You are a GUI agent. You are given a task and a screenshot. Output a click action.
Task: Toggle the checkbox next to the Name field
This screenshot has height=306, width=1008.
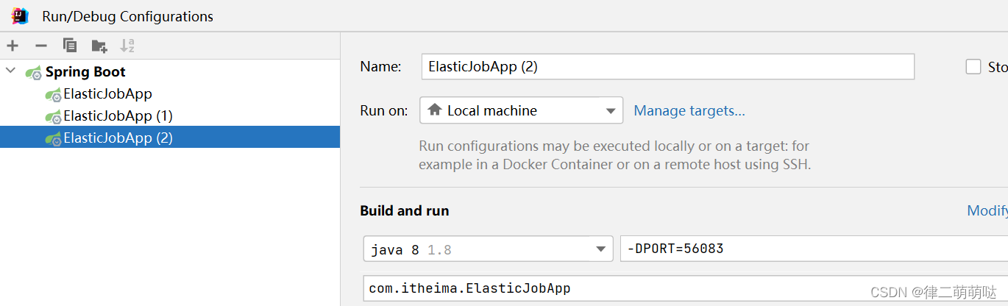973,67
